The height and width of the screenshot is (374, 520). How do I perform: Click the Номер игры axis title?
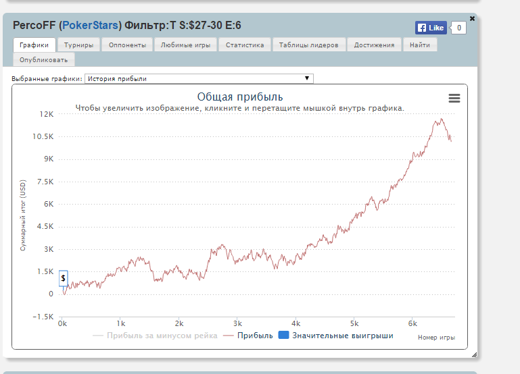(436, 338)
